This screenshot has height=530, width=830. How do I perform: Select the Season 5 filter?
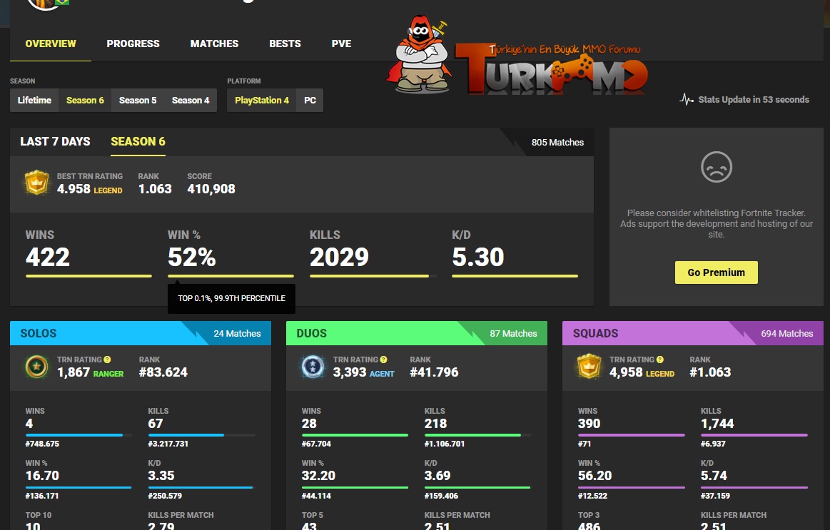pyautogui.click(x=138, y=100)
